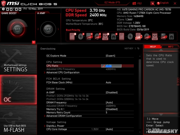The width and height of the screenshot is (180, 135).
Task: Click the last network boot device icon
Action: [x=171, y=36]
